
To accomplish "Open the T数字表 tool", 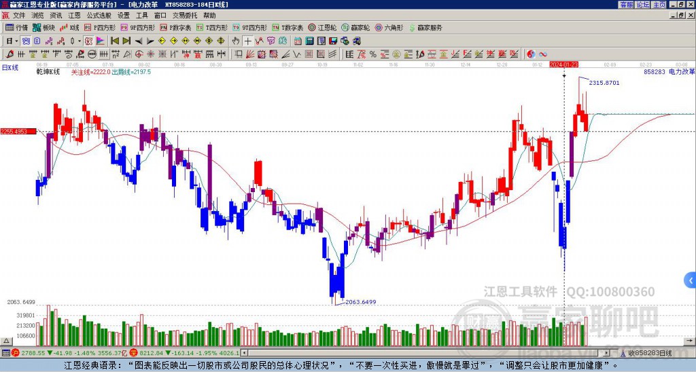I will coord(288,27).
